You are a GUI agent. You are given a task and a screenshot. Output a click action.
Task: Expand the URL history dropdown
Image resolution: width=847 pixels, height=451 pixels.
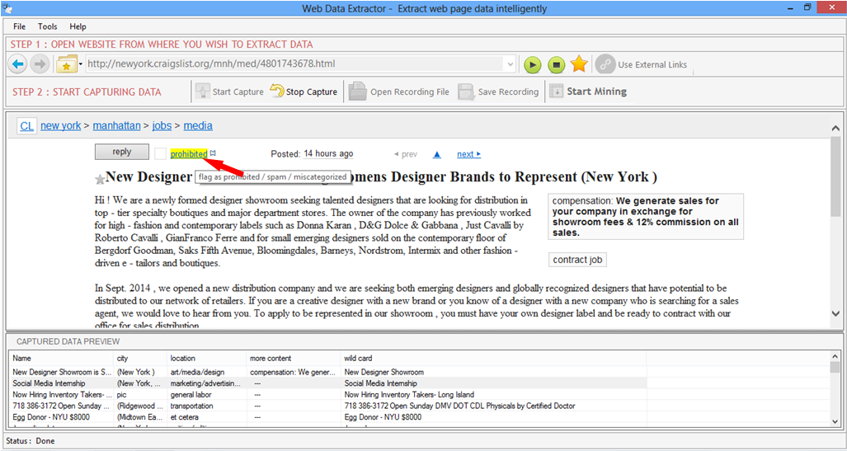tap(510, 64)
